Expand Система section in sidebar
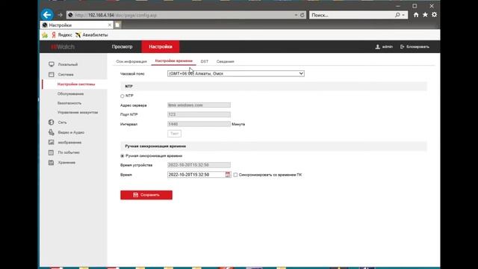 [66, 75]
